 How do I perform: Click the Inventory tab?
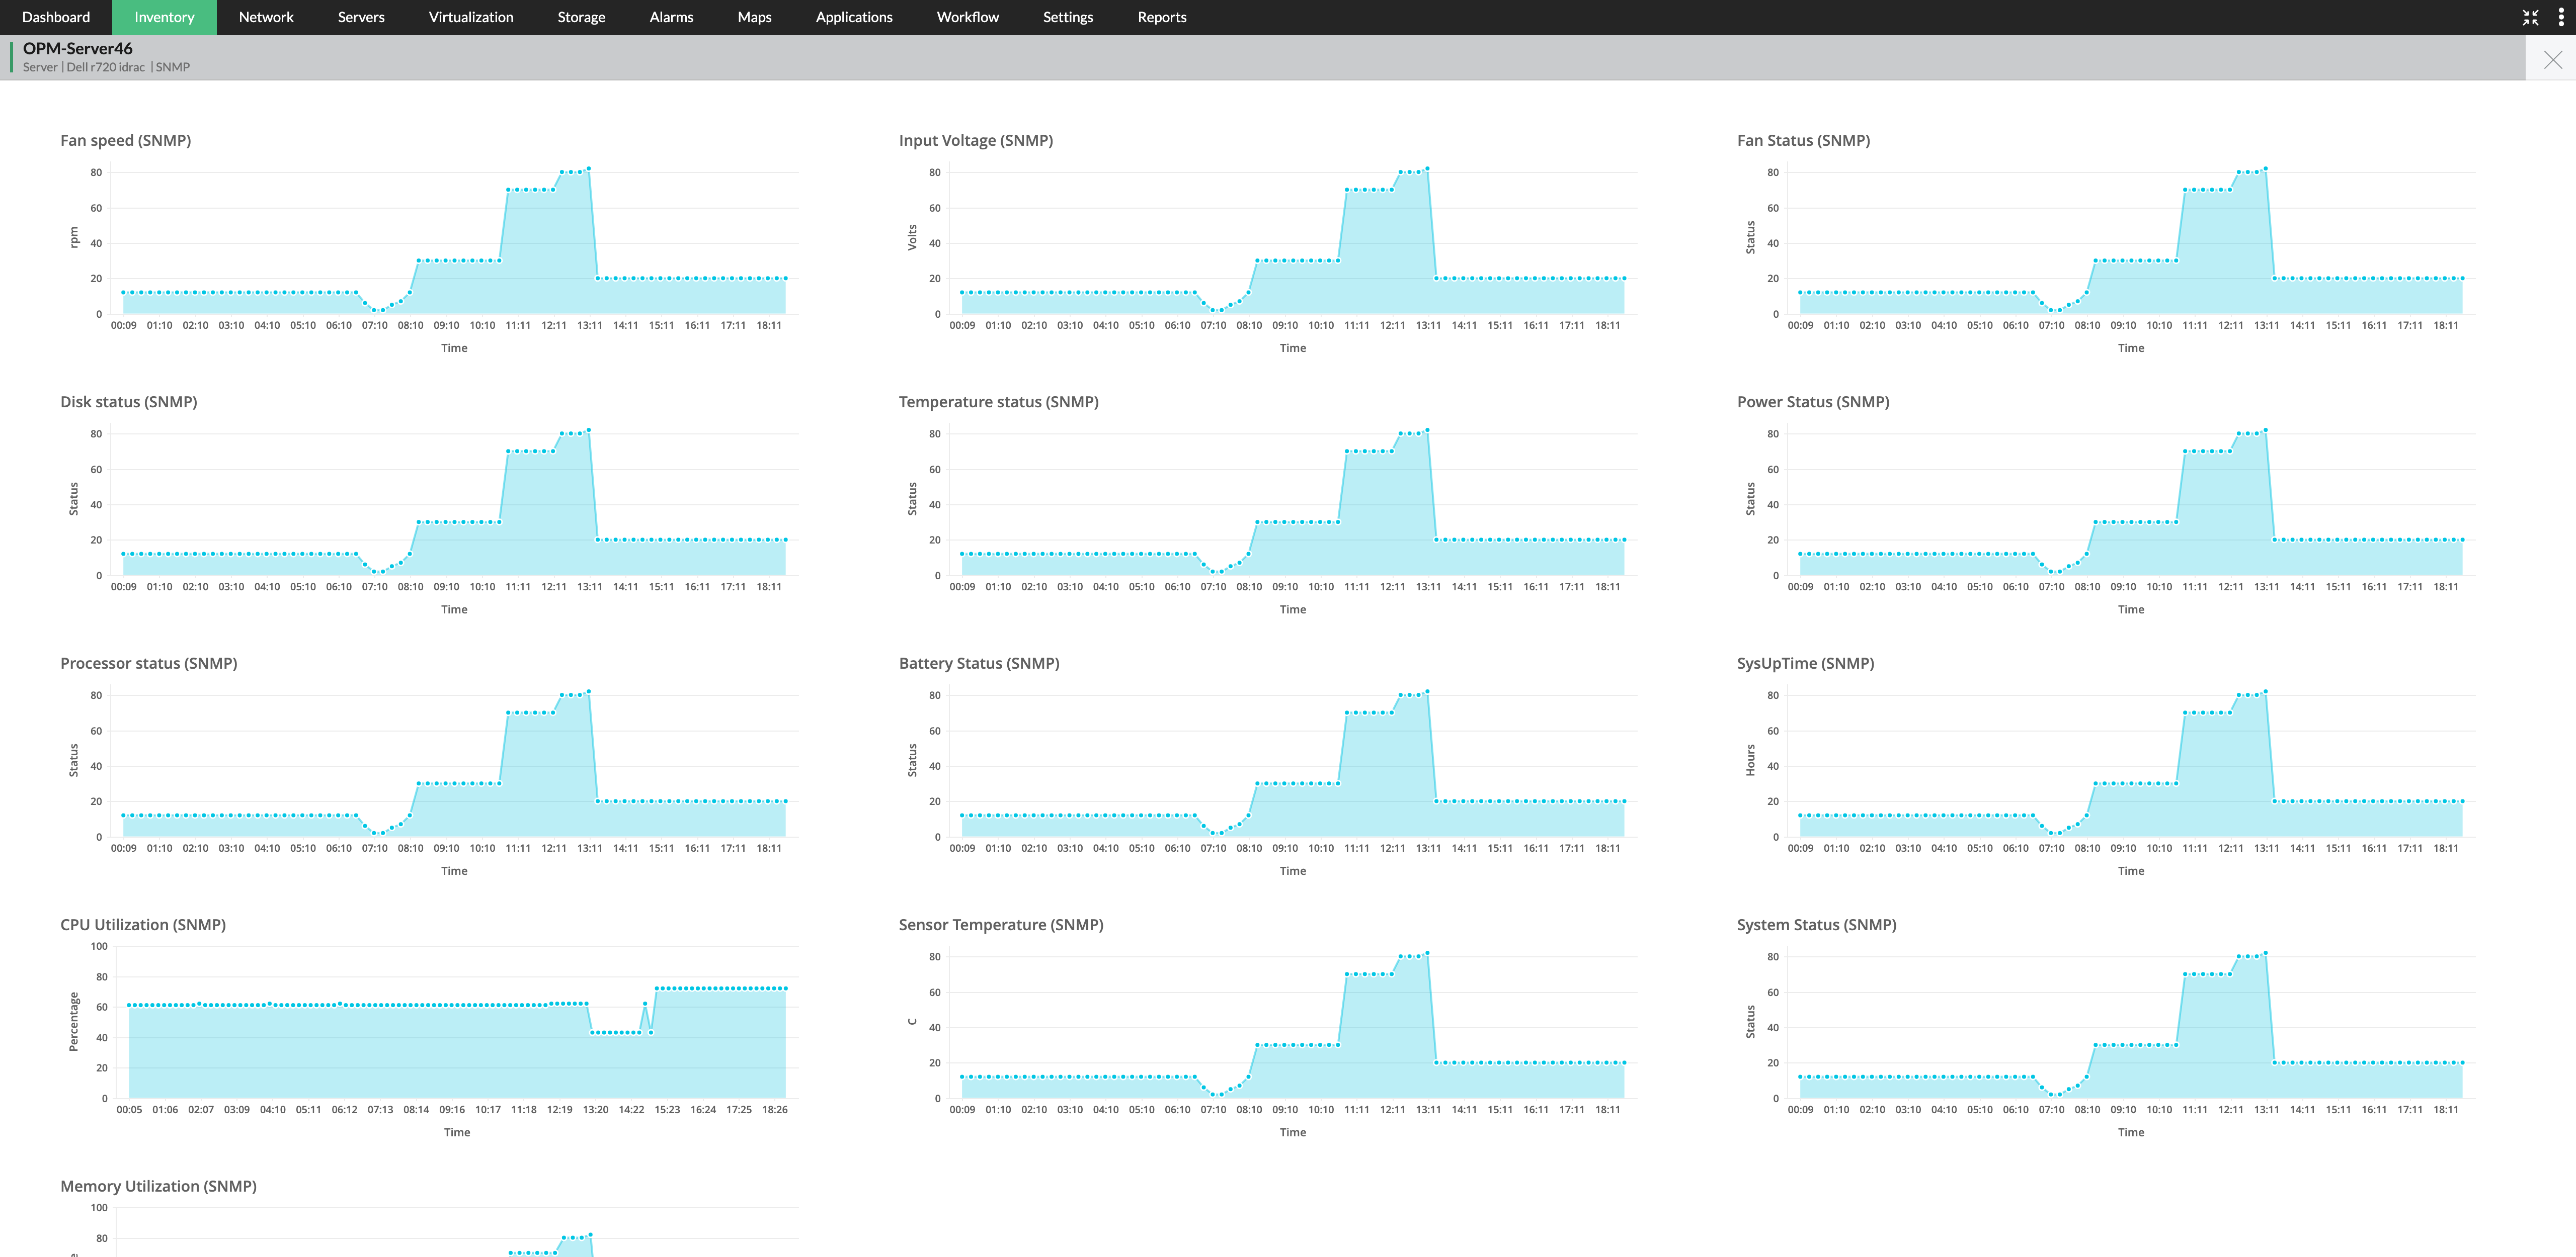click(164, 17)
